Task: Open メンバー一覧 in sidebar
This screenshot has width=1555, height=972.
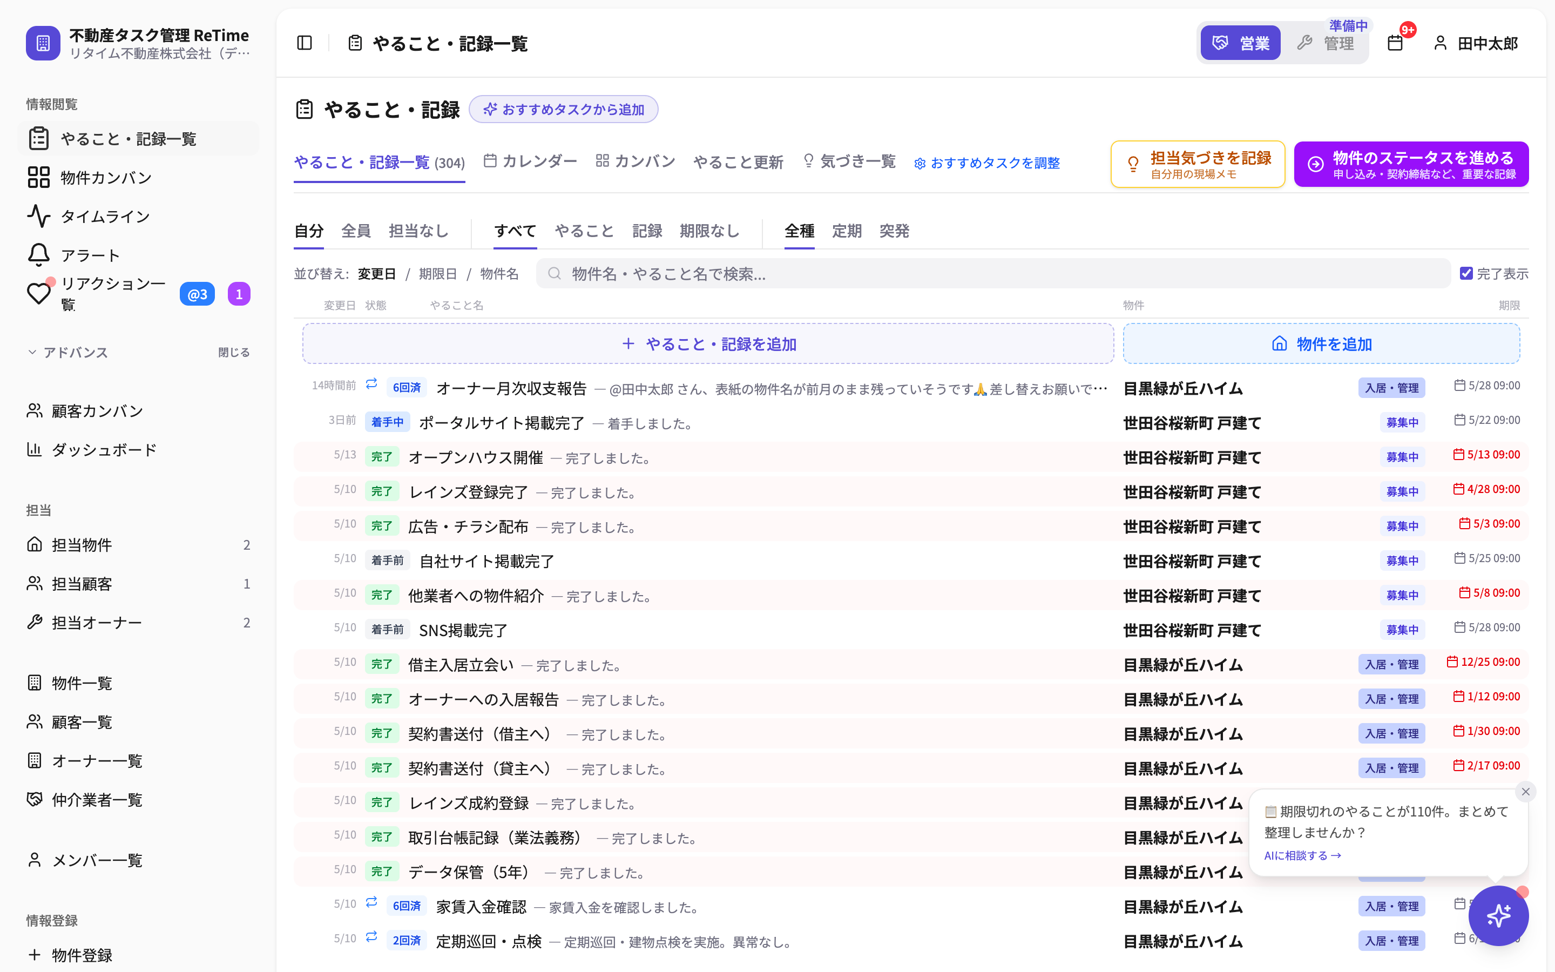Action: coord(138,860)
